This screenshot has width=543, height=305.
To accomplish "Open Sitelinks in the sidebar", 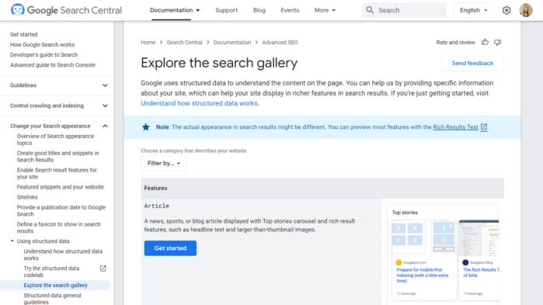I will [x=27, y=197].
